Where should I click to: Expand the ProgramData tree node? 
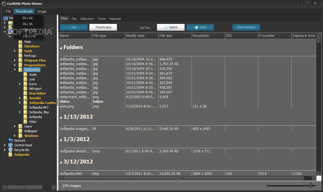pos(15,65)
